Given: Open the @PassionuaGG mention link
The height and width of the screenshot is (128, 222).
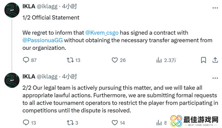Looking at the screenshot, I should click(43, 40).
